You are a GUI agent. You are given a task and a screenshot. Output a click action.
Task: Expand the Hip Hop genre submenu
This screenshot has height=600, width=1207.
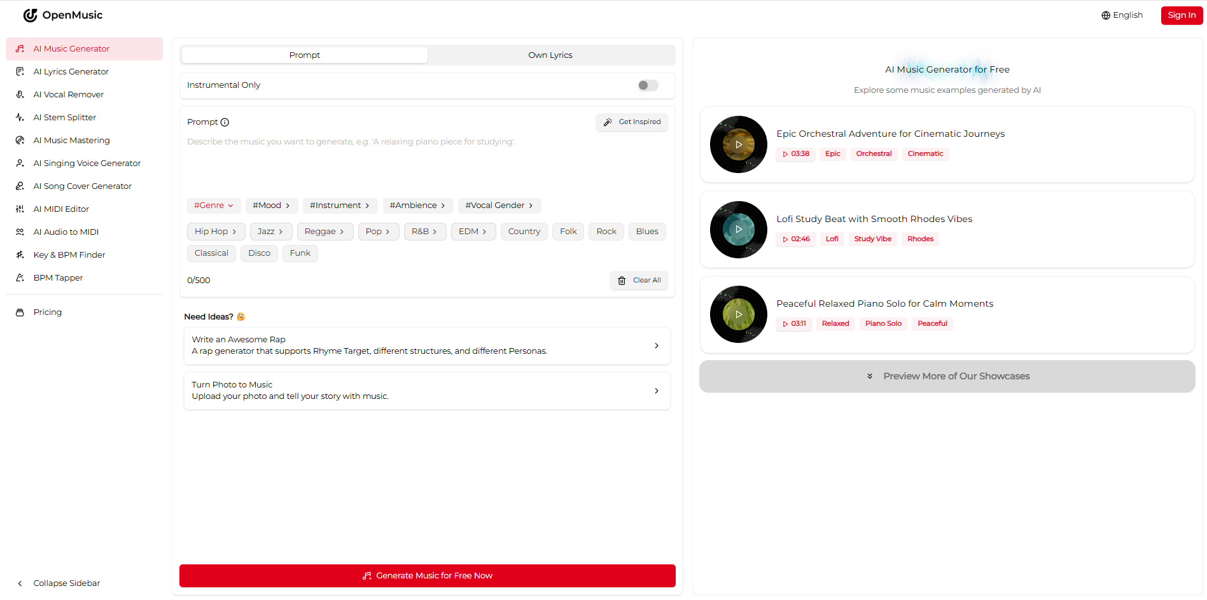[216, 232]
